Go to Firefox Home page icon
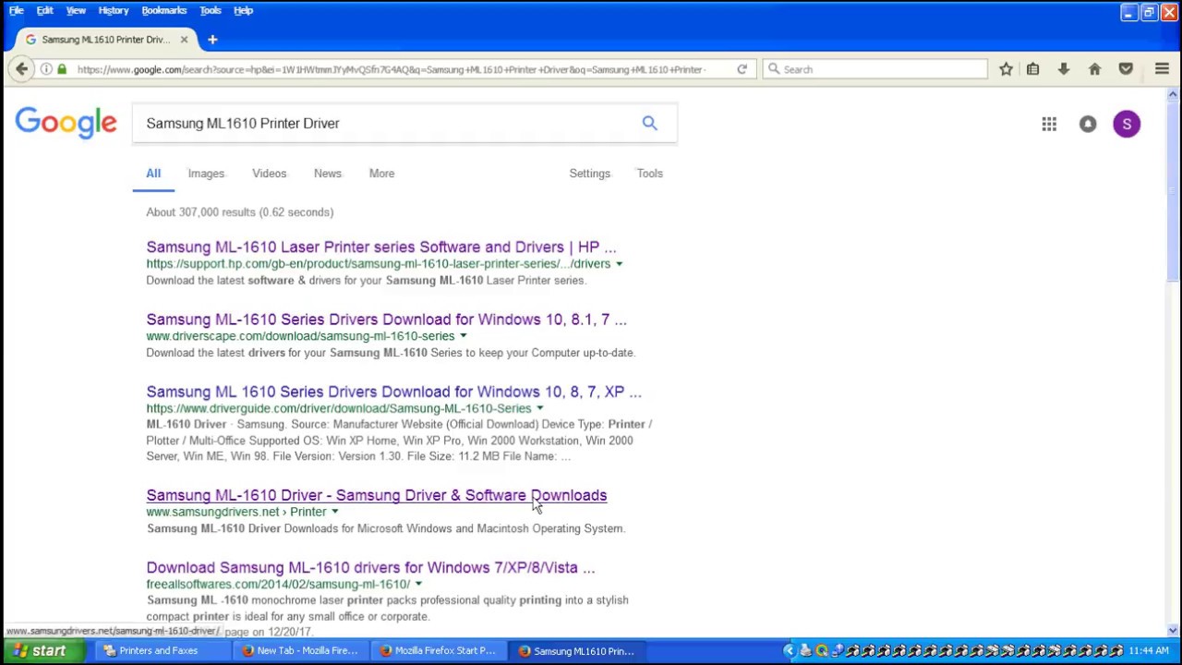Viewport: 1182px width, 665px height. pyautogui.click(x=1094, y=69)
